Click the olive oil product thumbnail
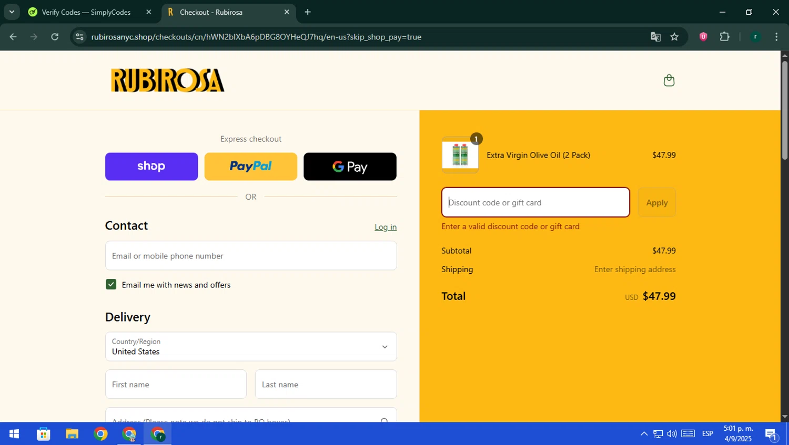The width and height of the screenshot is (789, 445). (460, 155)
